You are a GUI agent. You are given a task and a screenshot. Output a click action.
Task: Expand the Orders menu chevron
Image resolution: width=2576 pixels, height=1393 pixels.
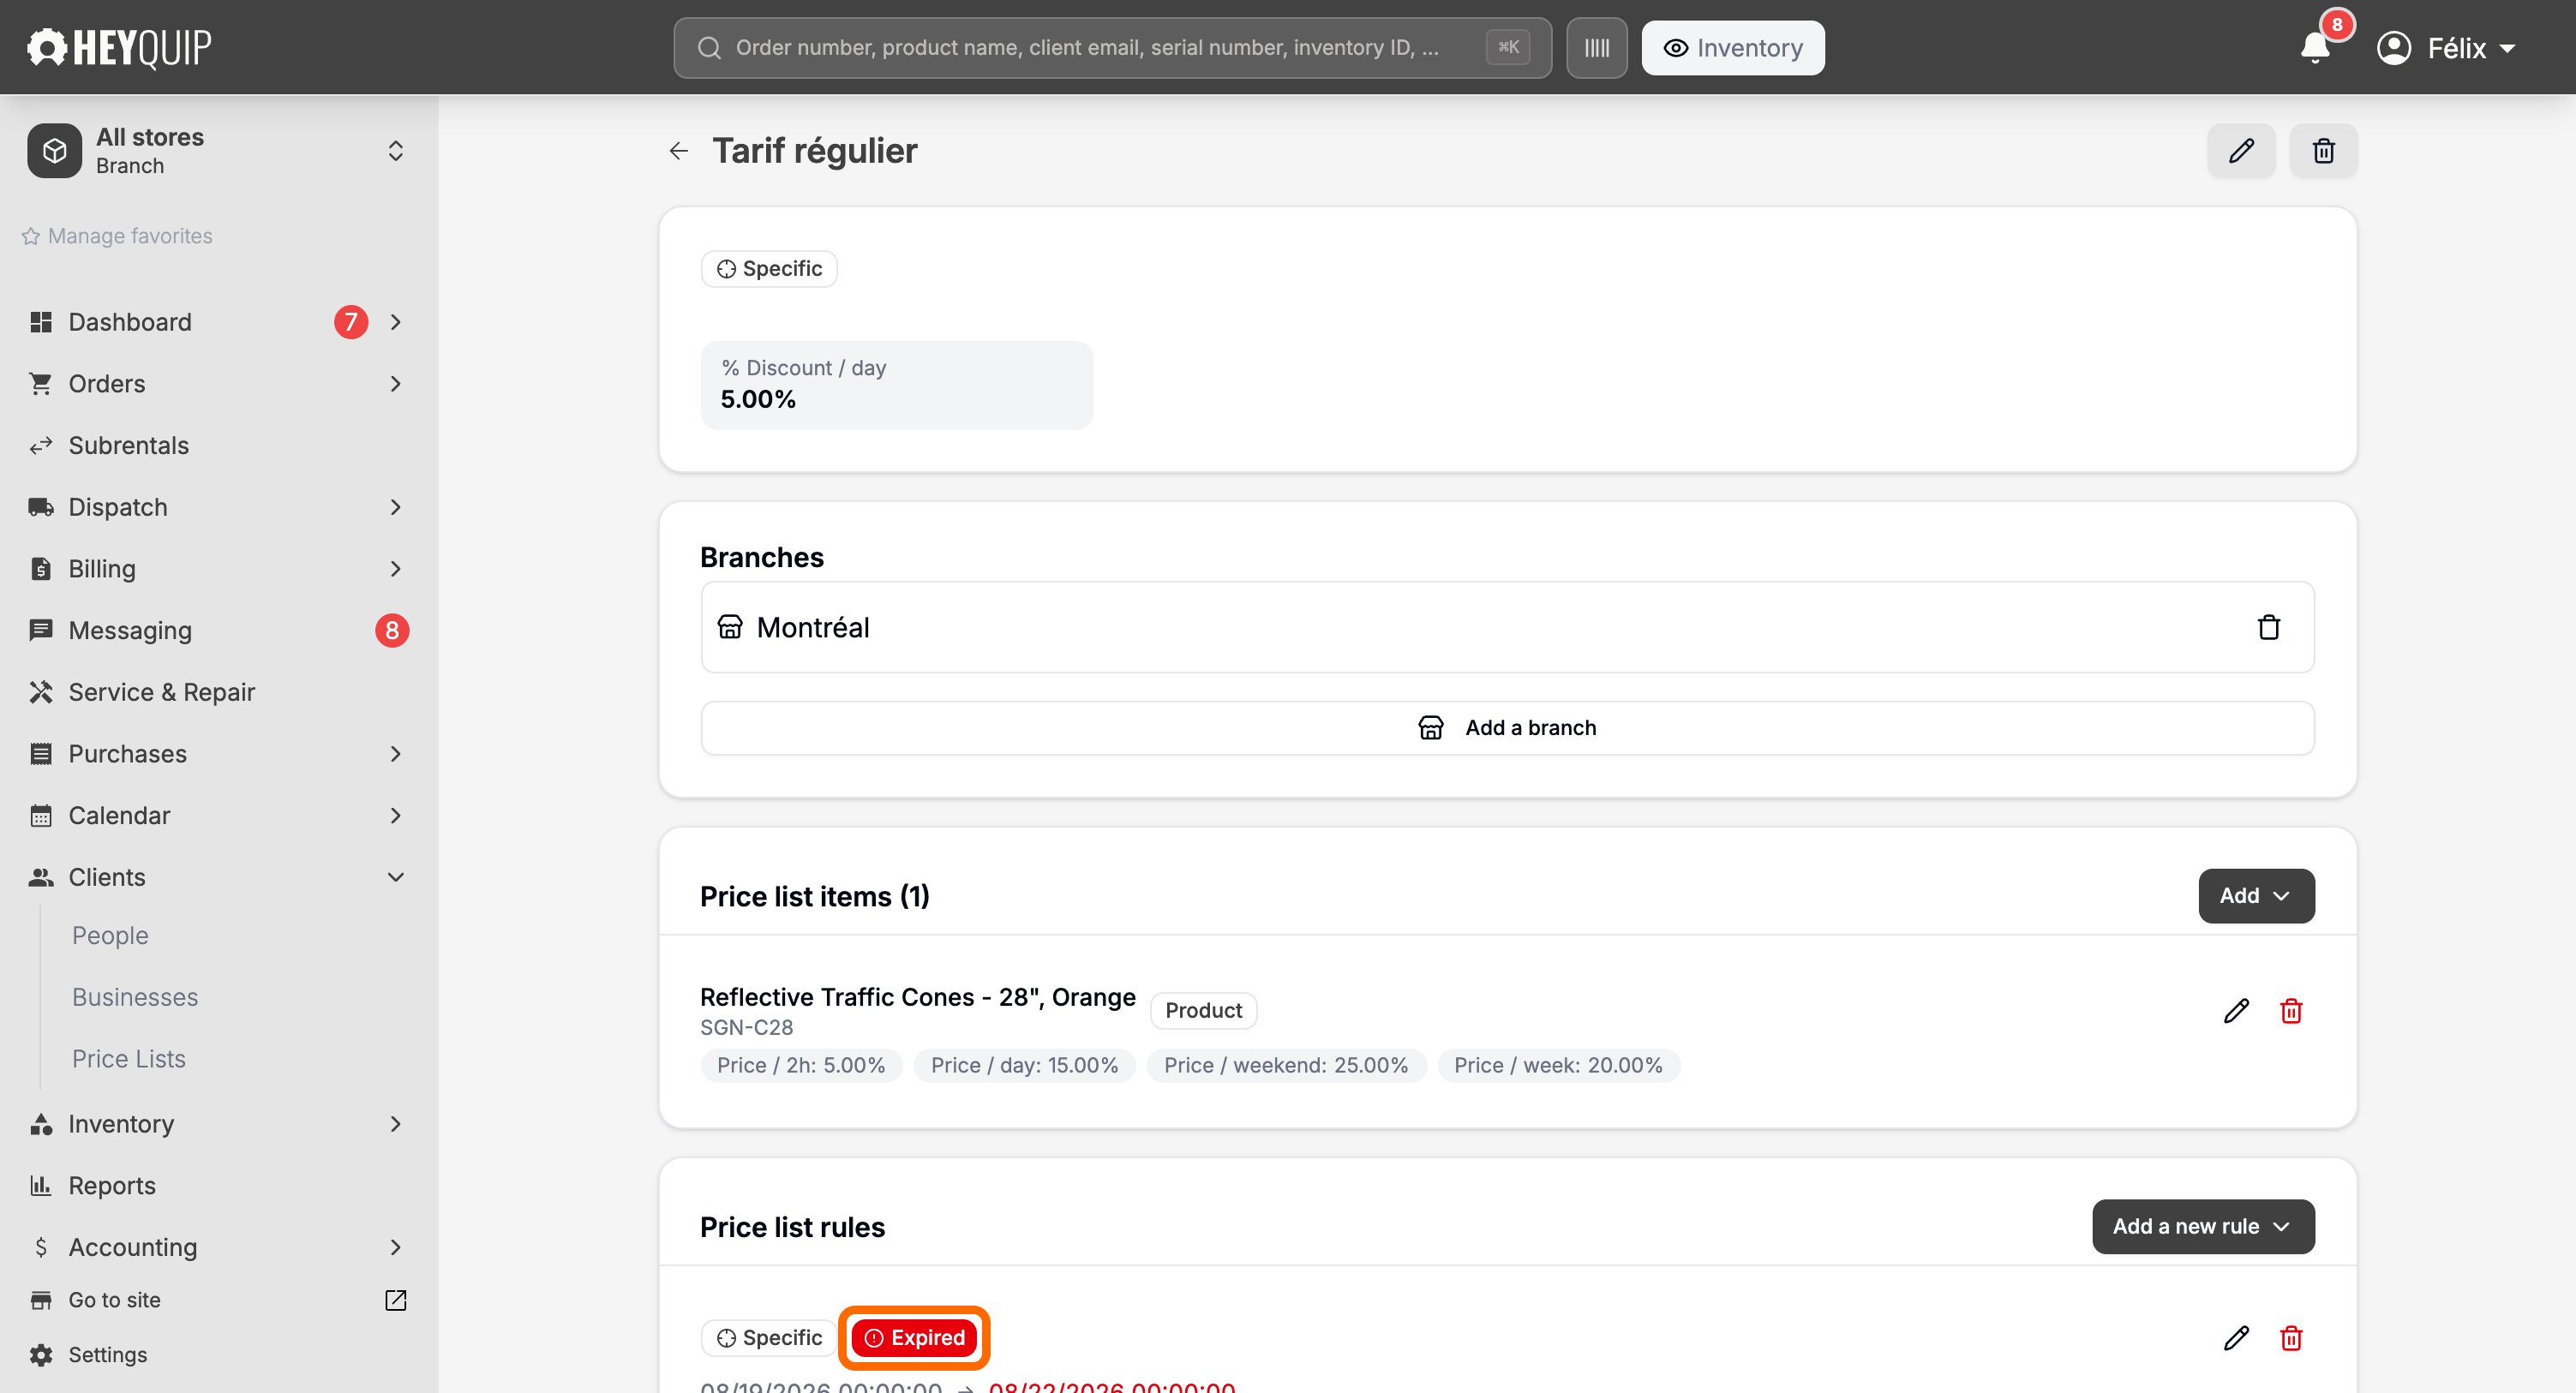click(x=396, y=384)
